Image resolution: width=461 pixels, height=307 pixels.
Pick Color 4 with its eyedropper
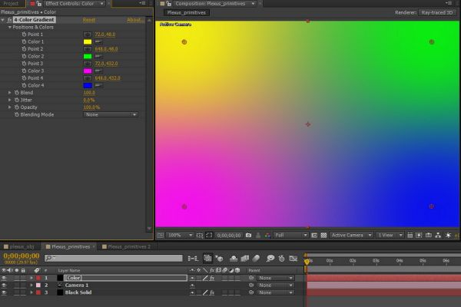(98, 85)
